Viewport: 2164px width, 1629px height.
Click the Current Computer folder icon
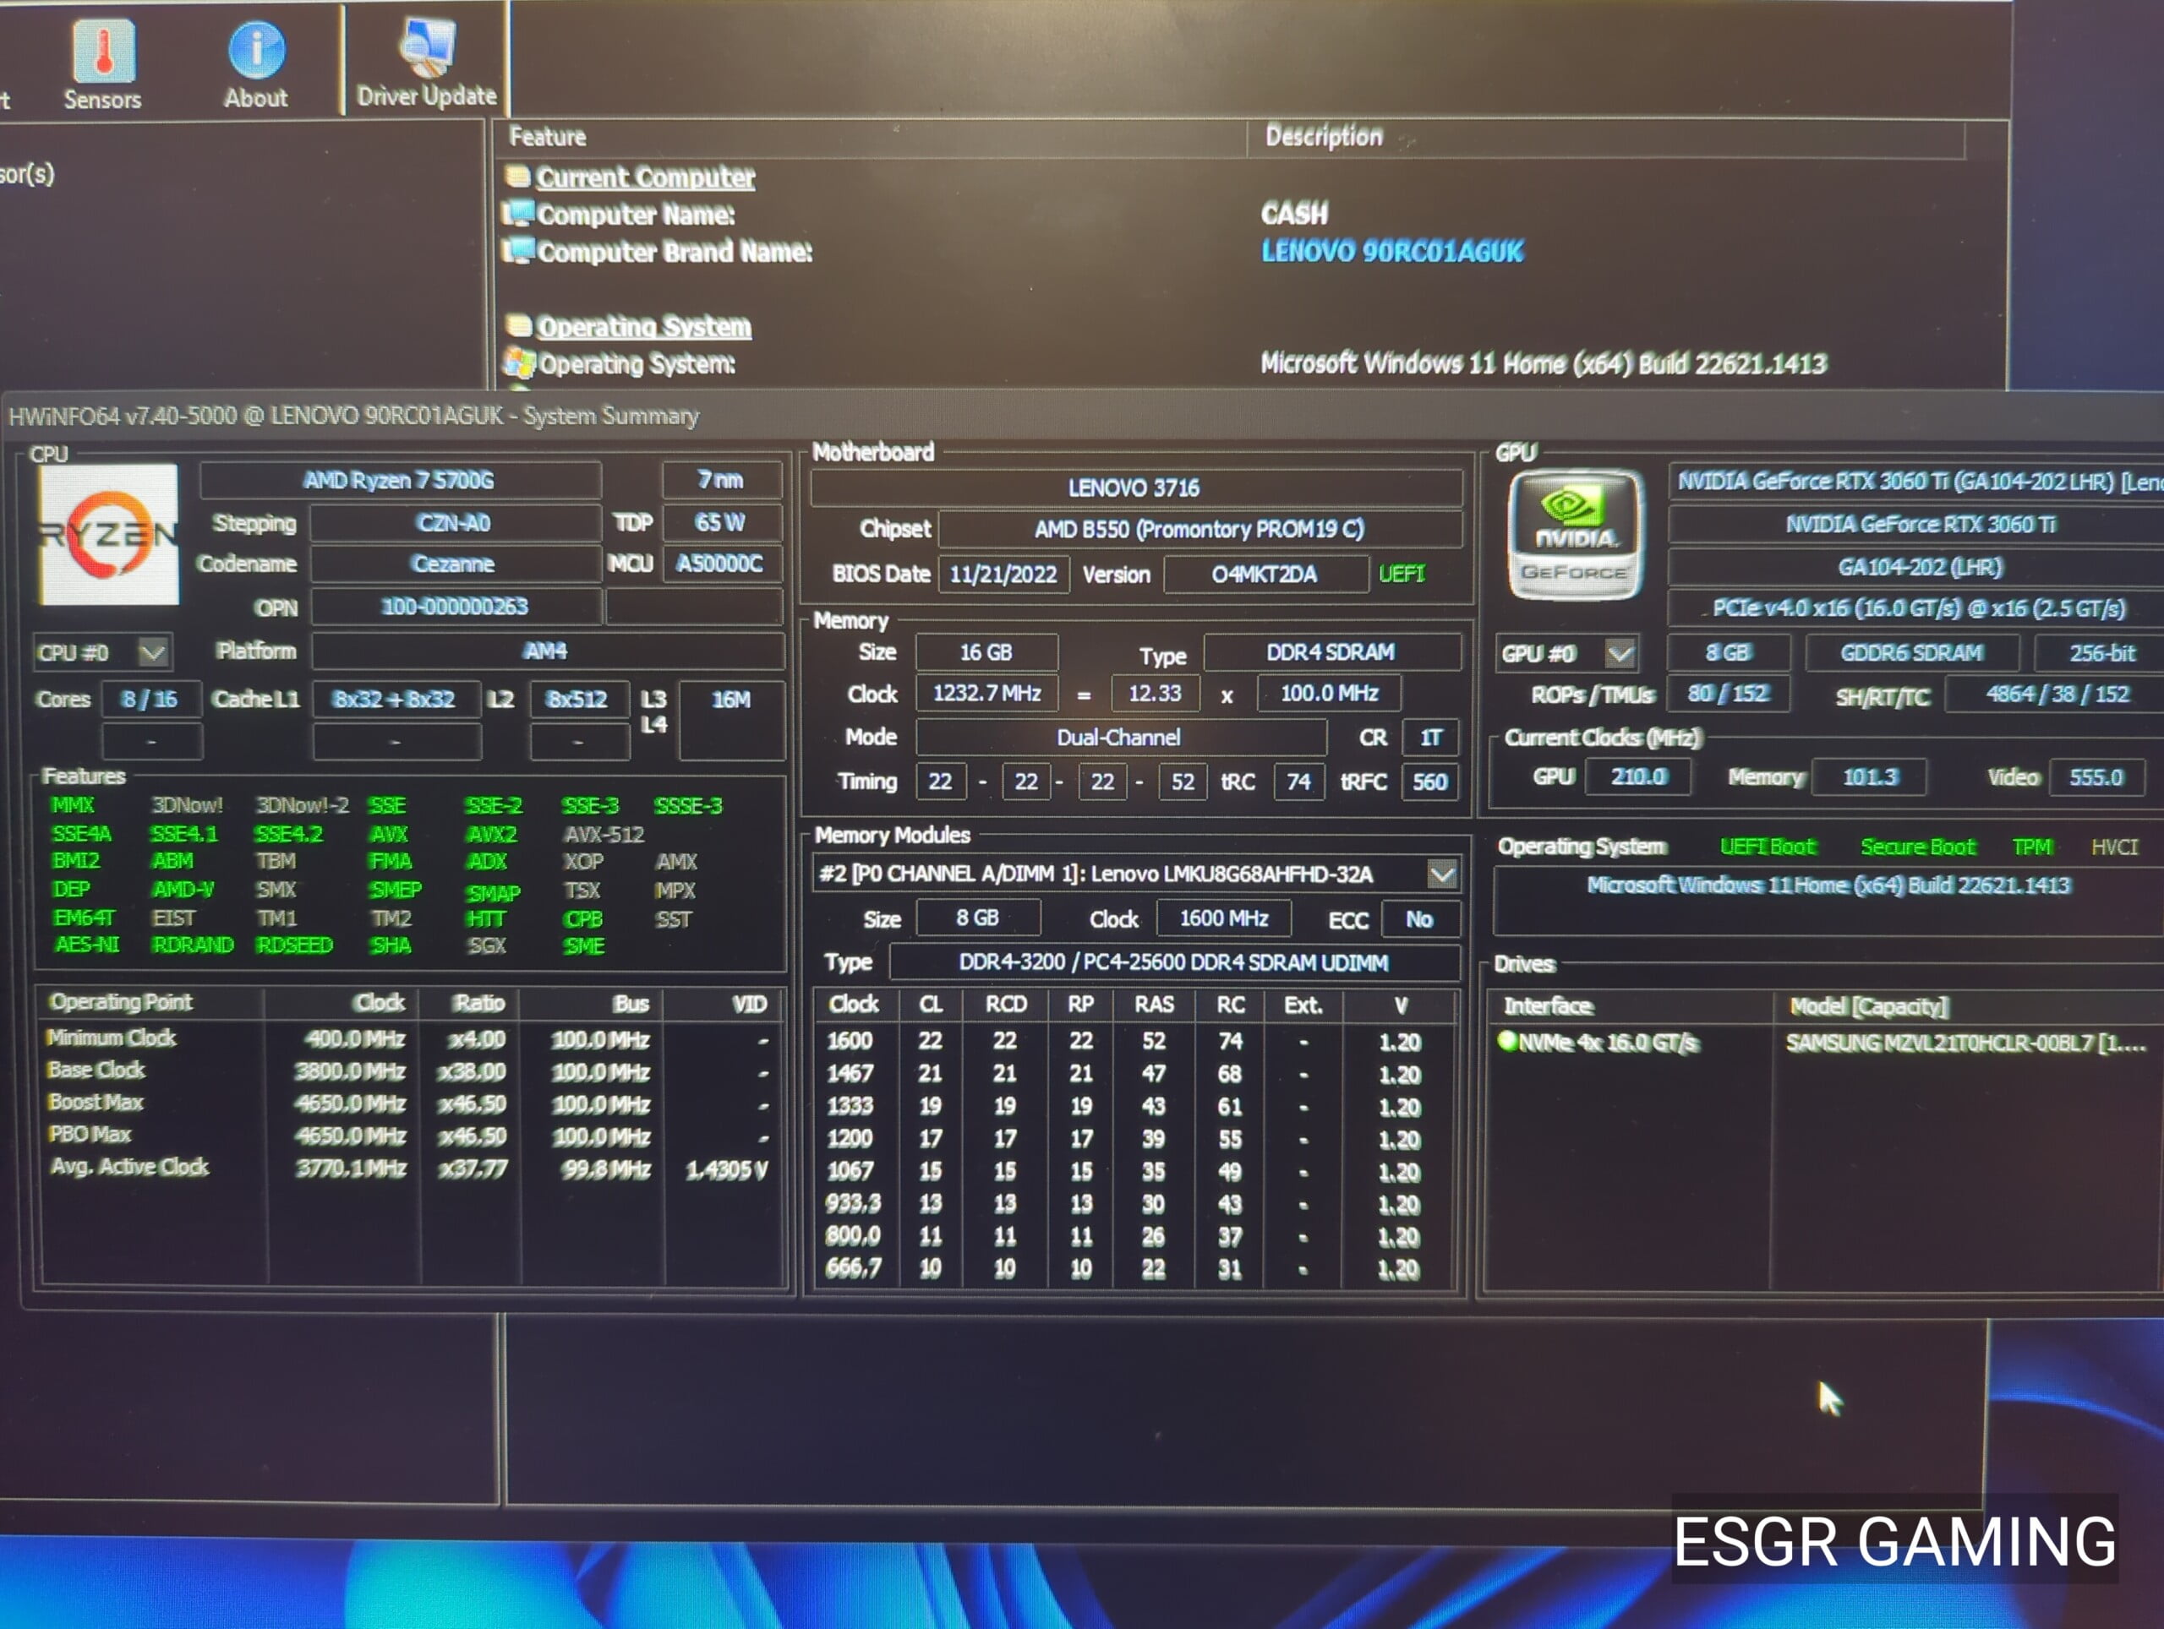coord(517,177)
